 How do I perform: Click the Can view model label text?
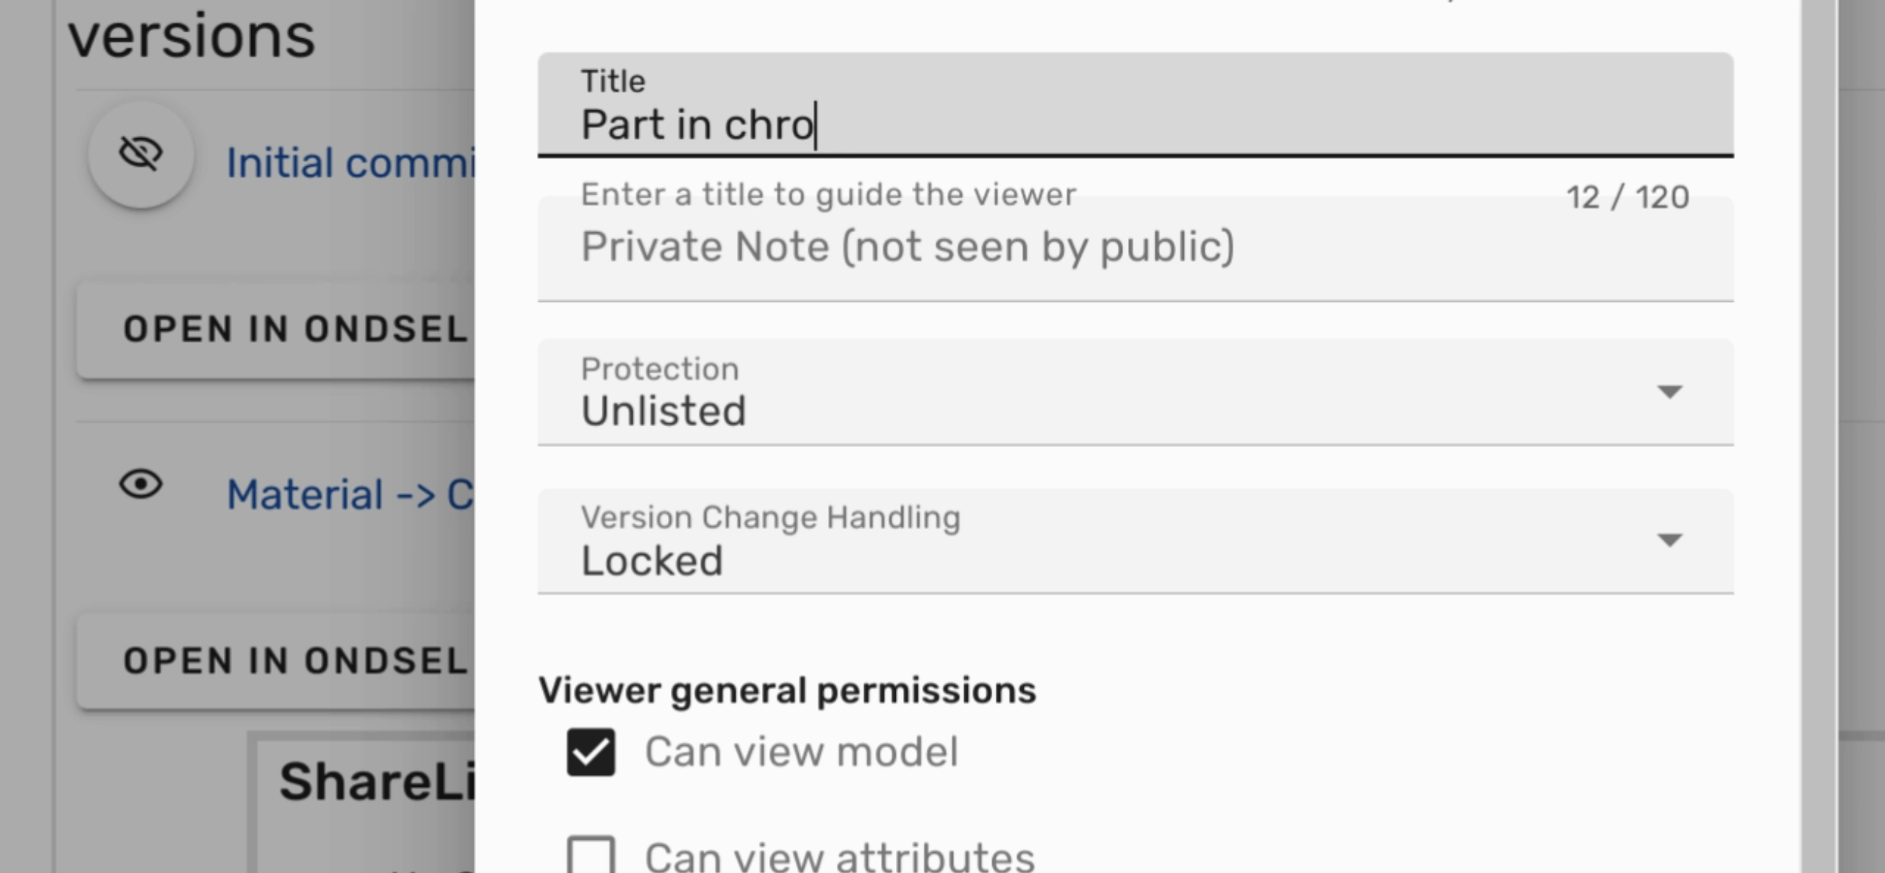pyautogui.click(x=801, y=752)
